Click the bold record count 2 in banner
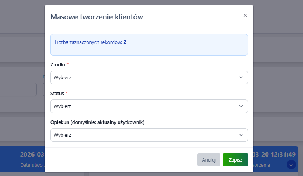303x176 pixels. click(x=125, y=42)
